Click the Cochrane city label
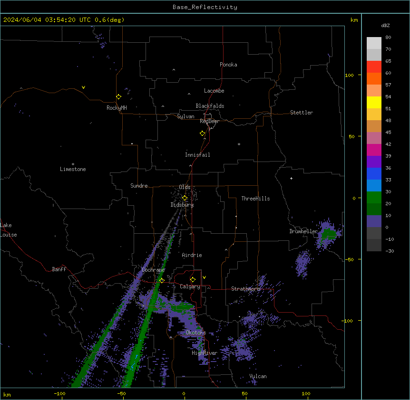 tap(153, 270)
